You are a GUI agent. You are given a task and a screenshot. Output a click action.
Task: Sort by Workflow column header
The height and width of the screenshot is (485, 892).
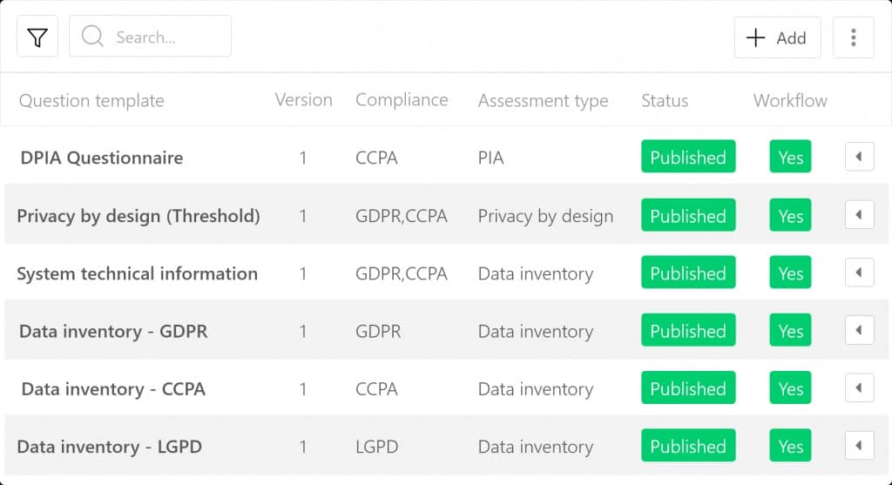coord(790,101)
